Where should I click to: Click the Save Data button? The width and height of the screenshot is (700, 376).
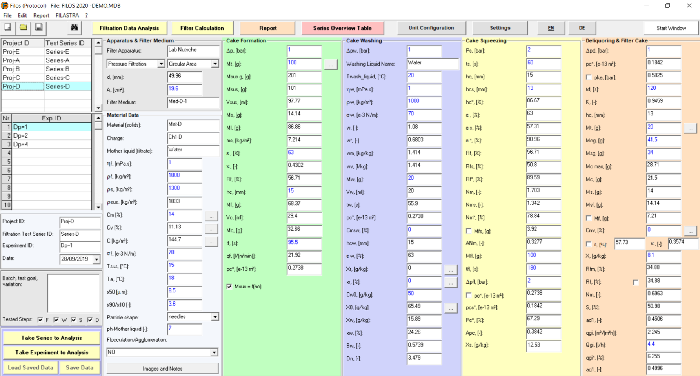tap(80, 368)
